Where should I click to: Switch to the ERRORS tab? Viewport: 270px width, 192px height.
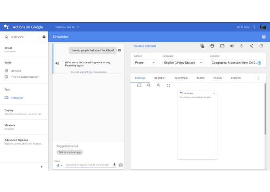tap(236, 78)
